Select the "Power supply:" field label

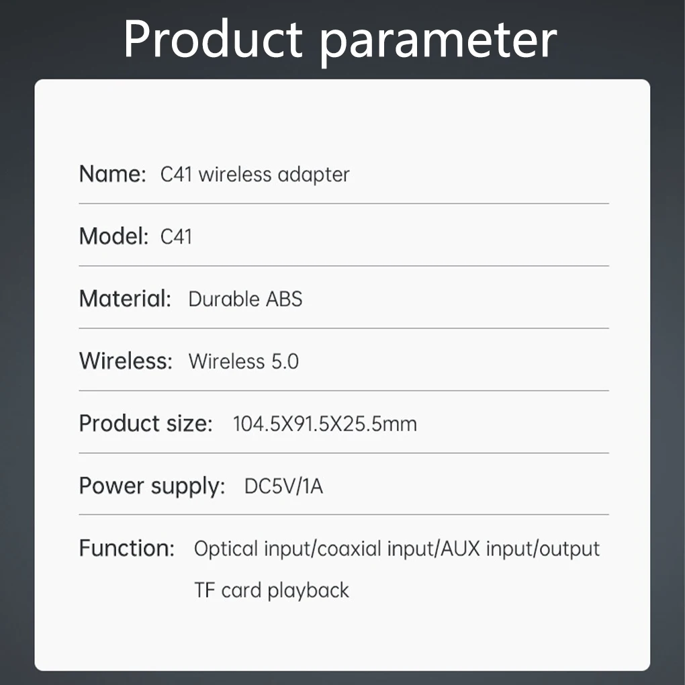click(x=152, y=486)
